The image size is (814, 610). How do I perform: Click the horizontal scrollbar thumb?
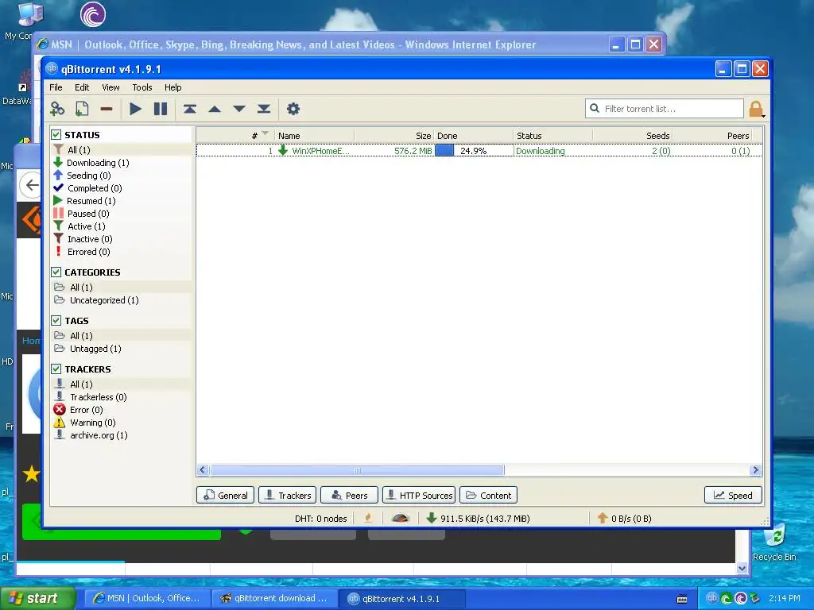point(357,470)
